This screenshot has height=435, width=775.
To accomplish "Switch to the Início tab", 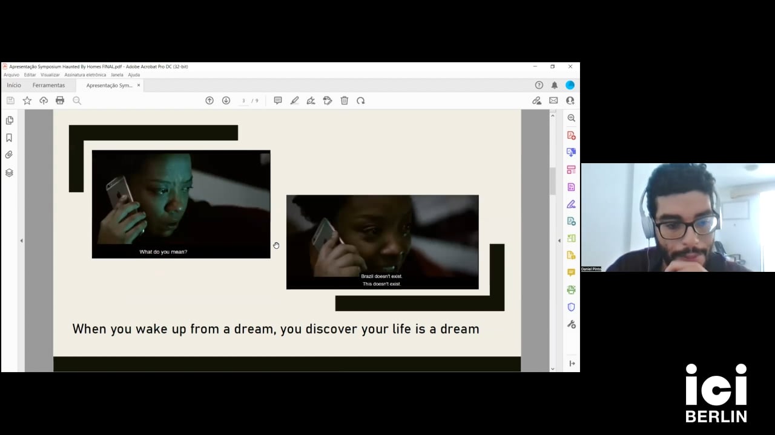I will click(14, 85).
